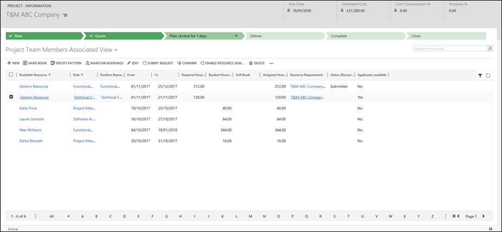The width and height of the screenshot is (502, 232).
Task: Open Rahul Bharath resource link
Action: [31, 141]
